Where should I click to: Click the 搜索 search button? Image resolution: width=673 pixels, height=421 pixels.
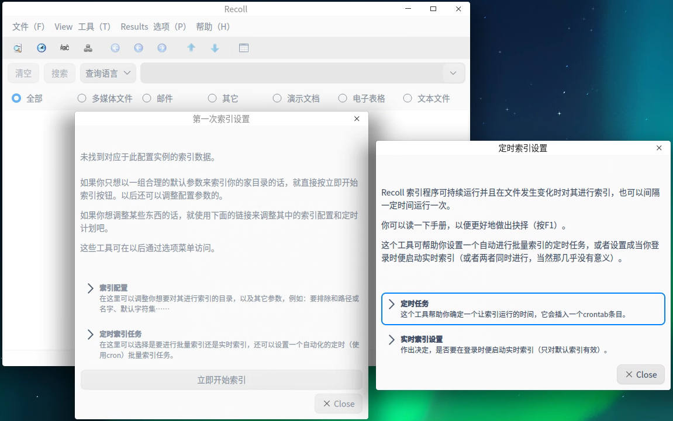click(60, 74)
